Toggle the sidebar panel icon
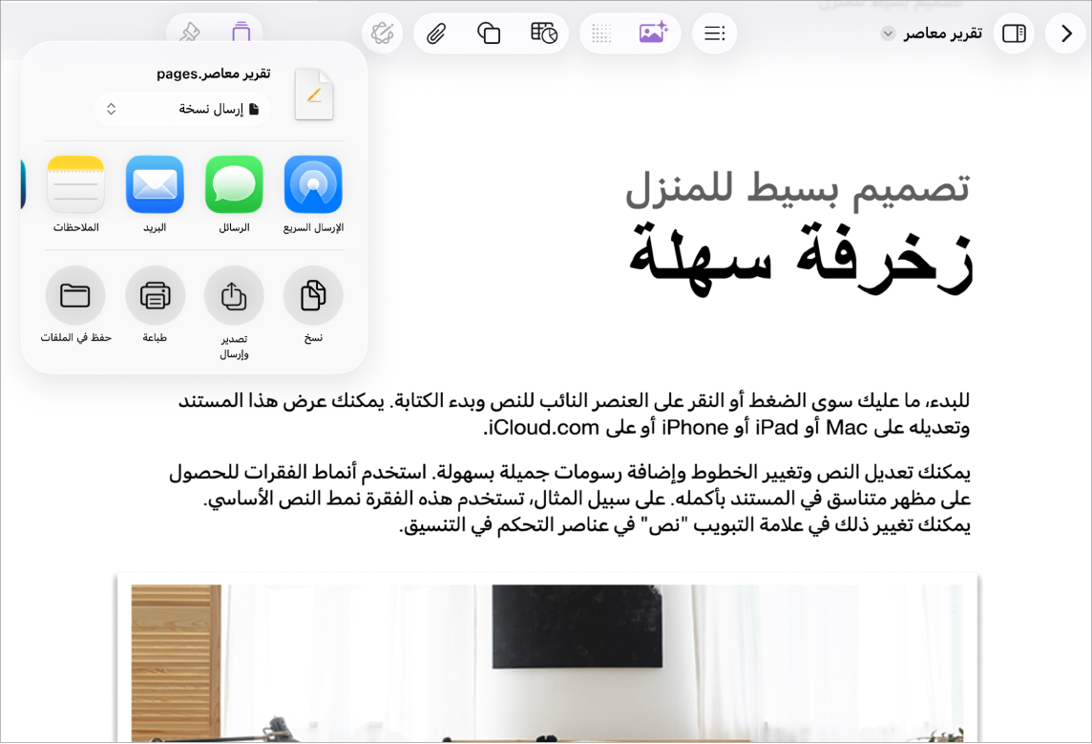The width and height of the screenshot is (1092, 744). point(1014,33)
